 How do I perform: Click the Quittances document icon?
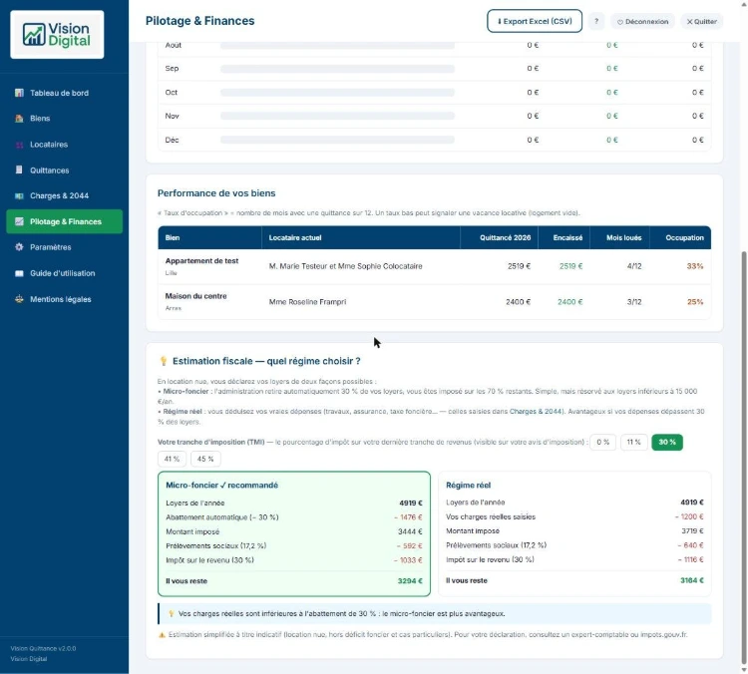coord(19,169)
